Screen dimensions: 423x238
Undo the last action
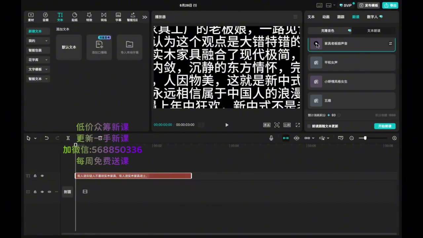point(47,138)
